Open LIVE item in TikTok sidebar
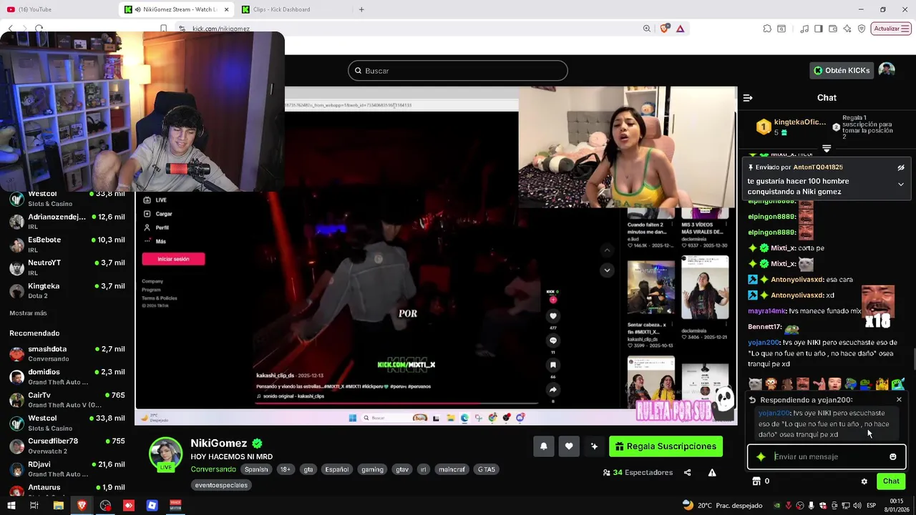 (x=155, y=200)
